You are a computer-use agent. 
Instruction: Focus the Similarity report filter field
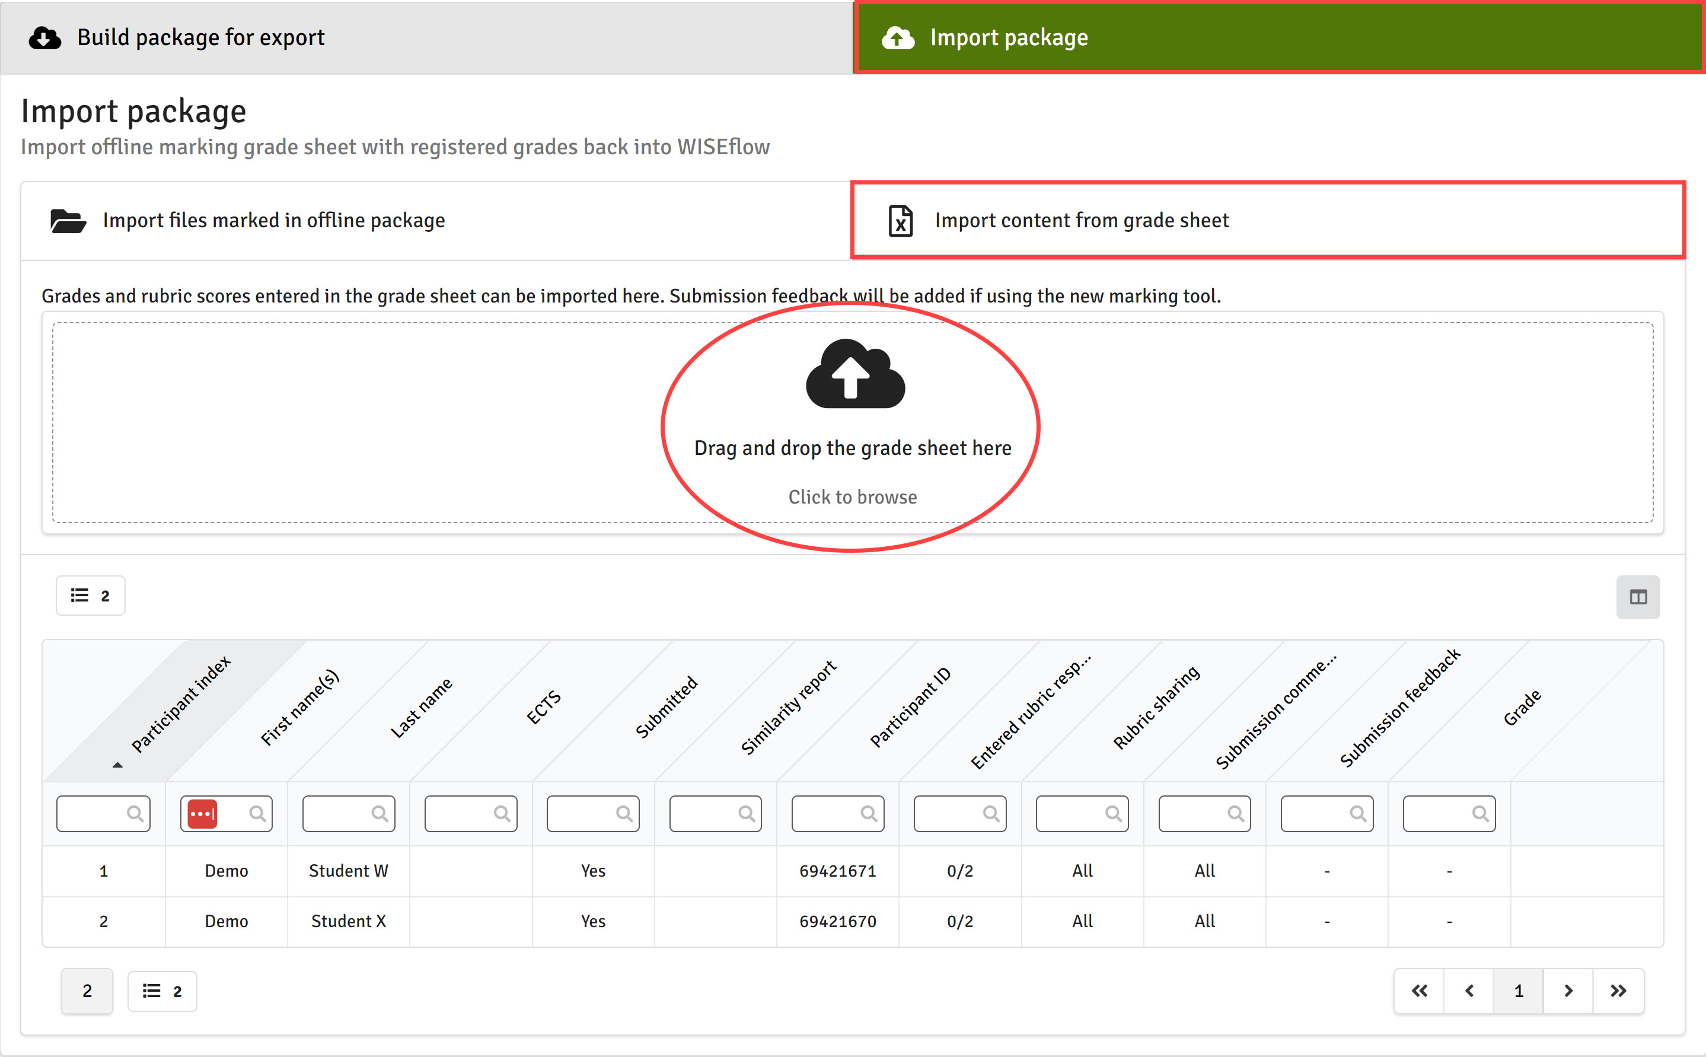click(716, 814)
